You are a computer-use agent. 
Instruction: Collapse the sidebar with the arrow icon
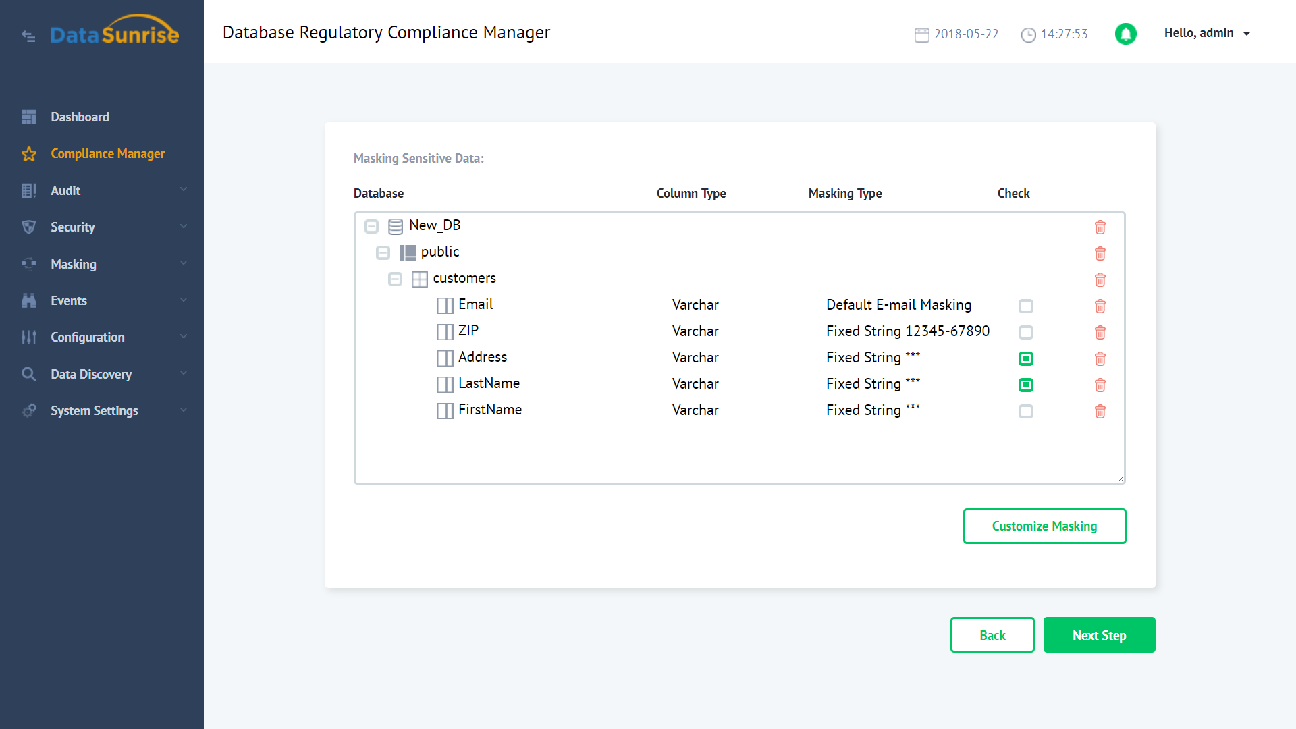point(28,36)
